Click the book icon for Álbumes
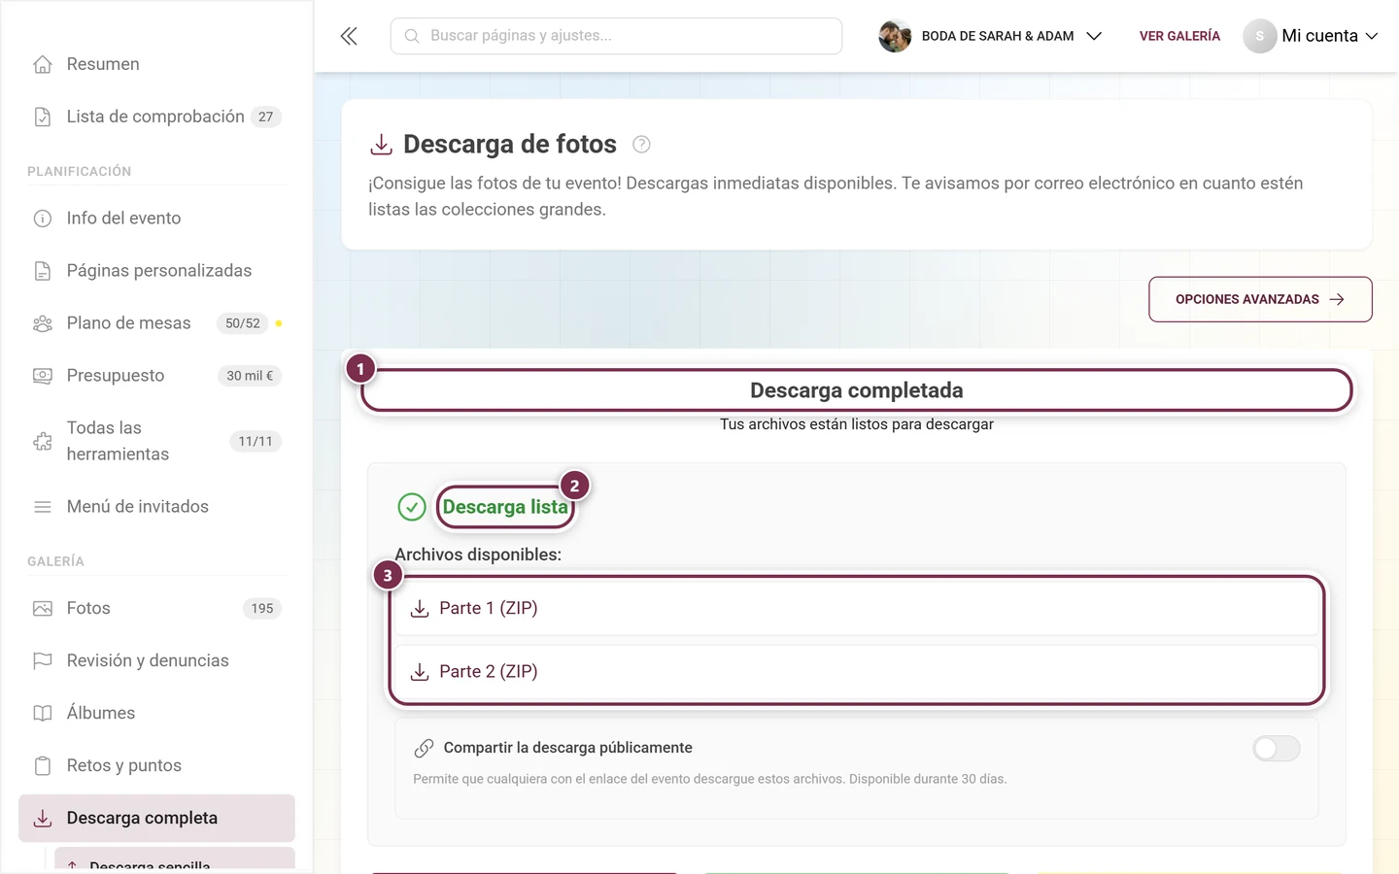Image resolution: width=1399 pixels, height=874 pixels. click(43, 714)
